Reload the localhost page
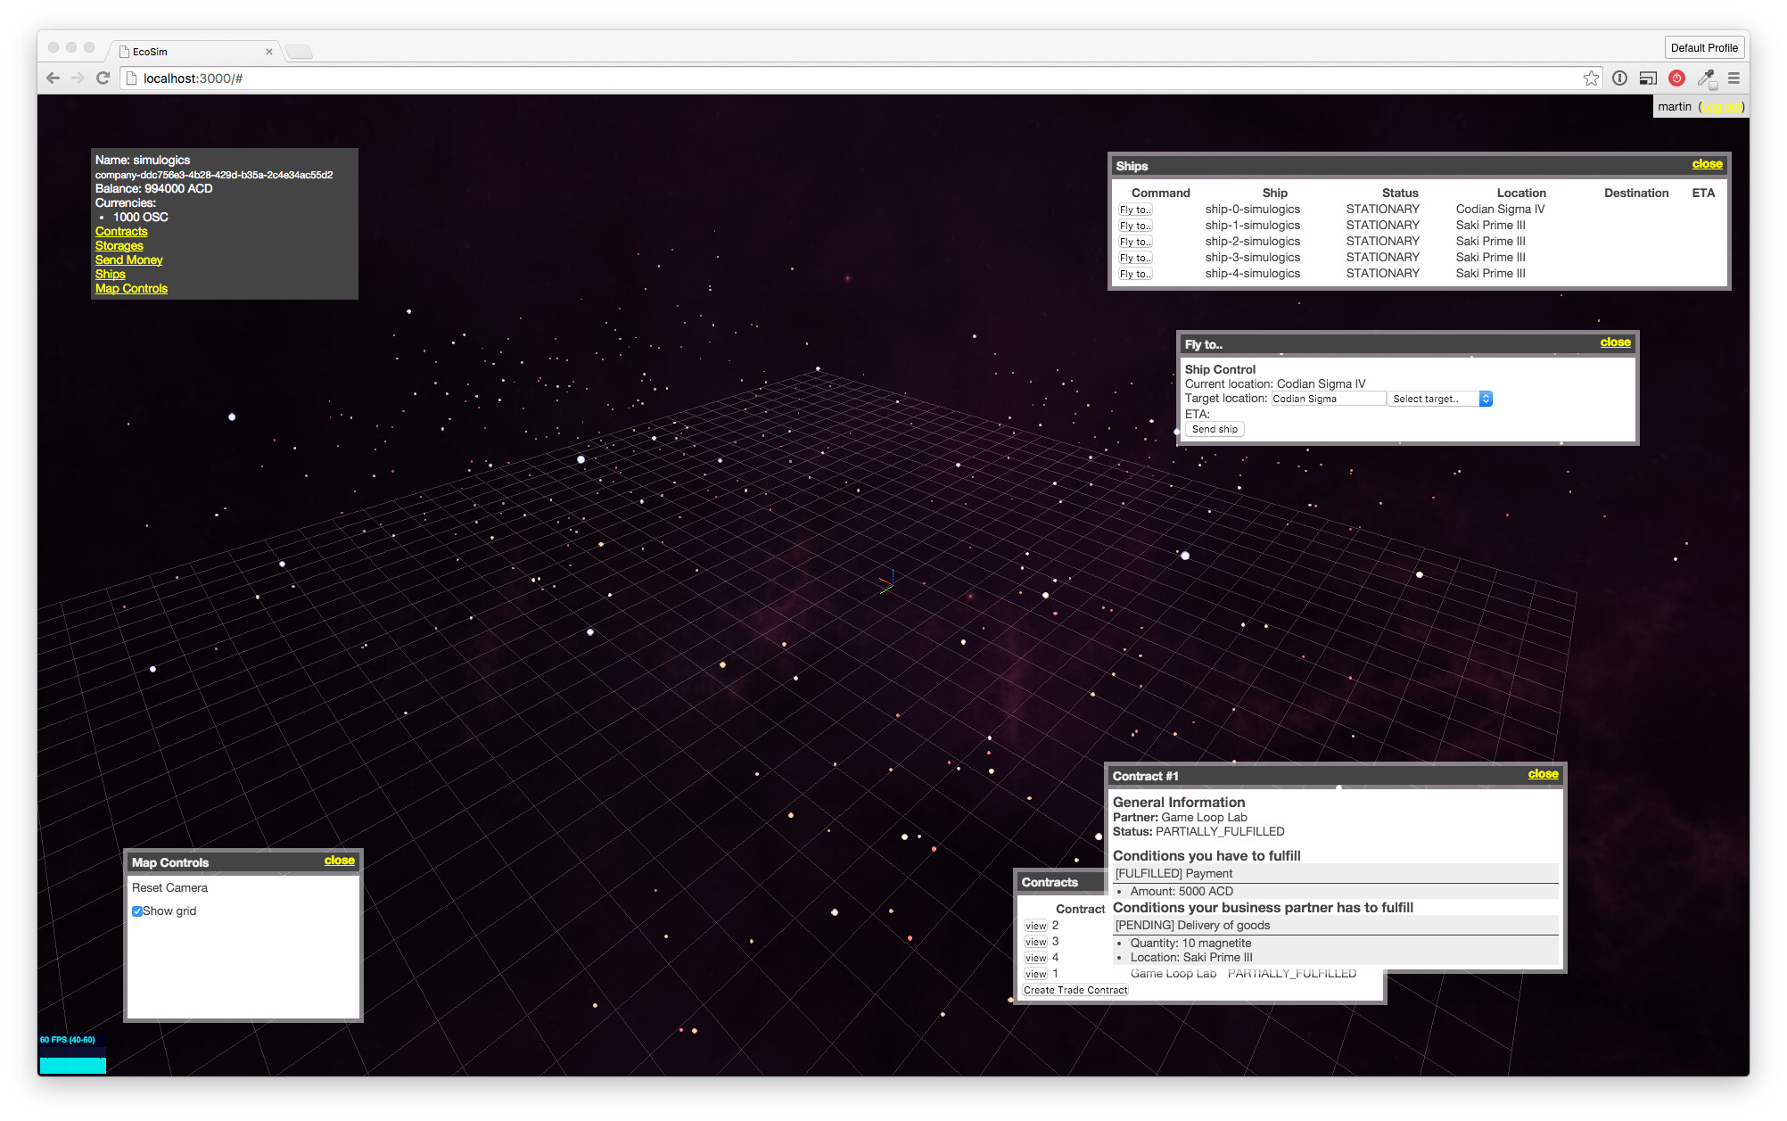Screen dimensions: 1787x1121 pos(103,78)
